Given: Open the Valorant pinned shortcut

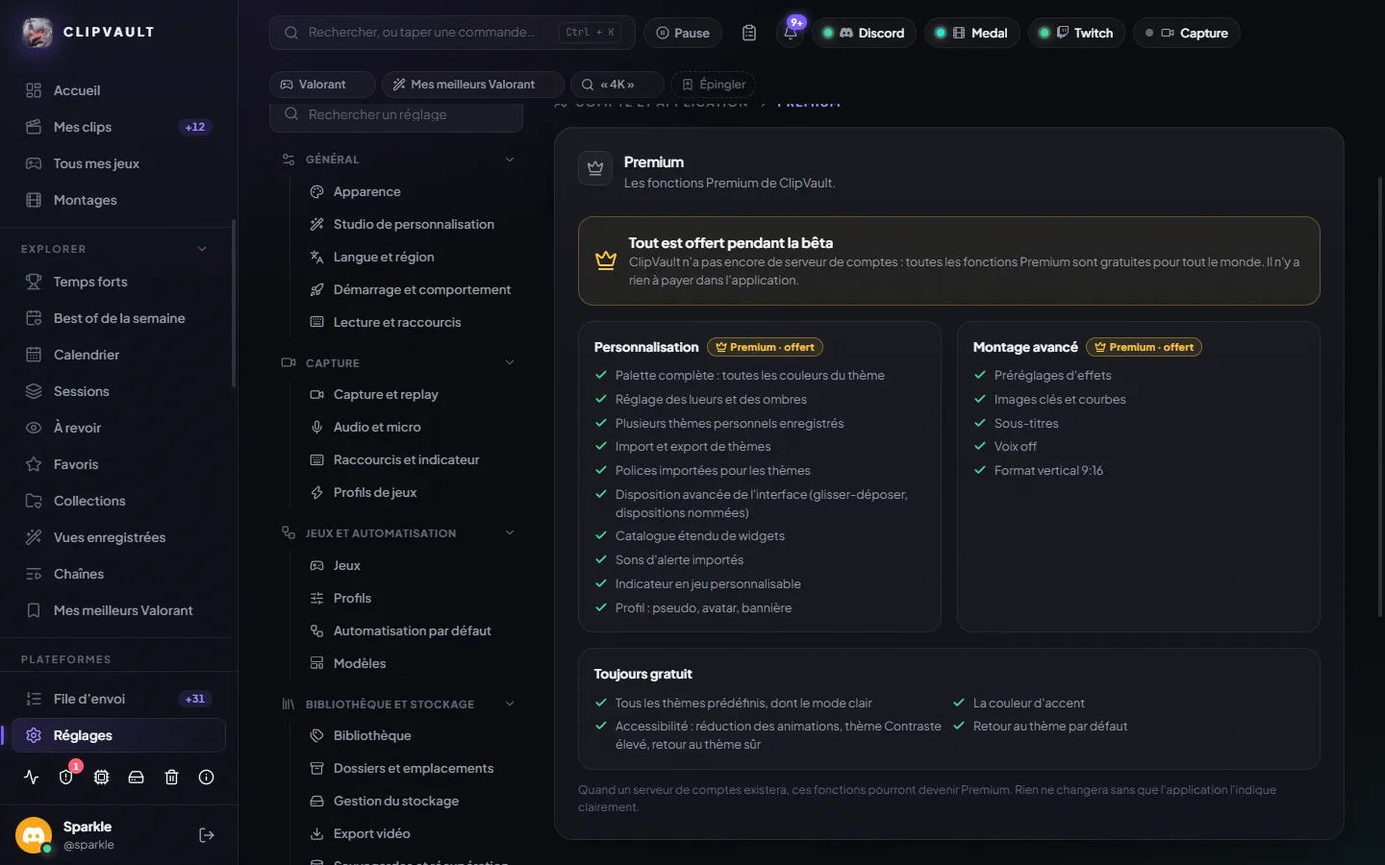Looking at the screenshot, I should 322,85.
